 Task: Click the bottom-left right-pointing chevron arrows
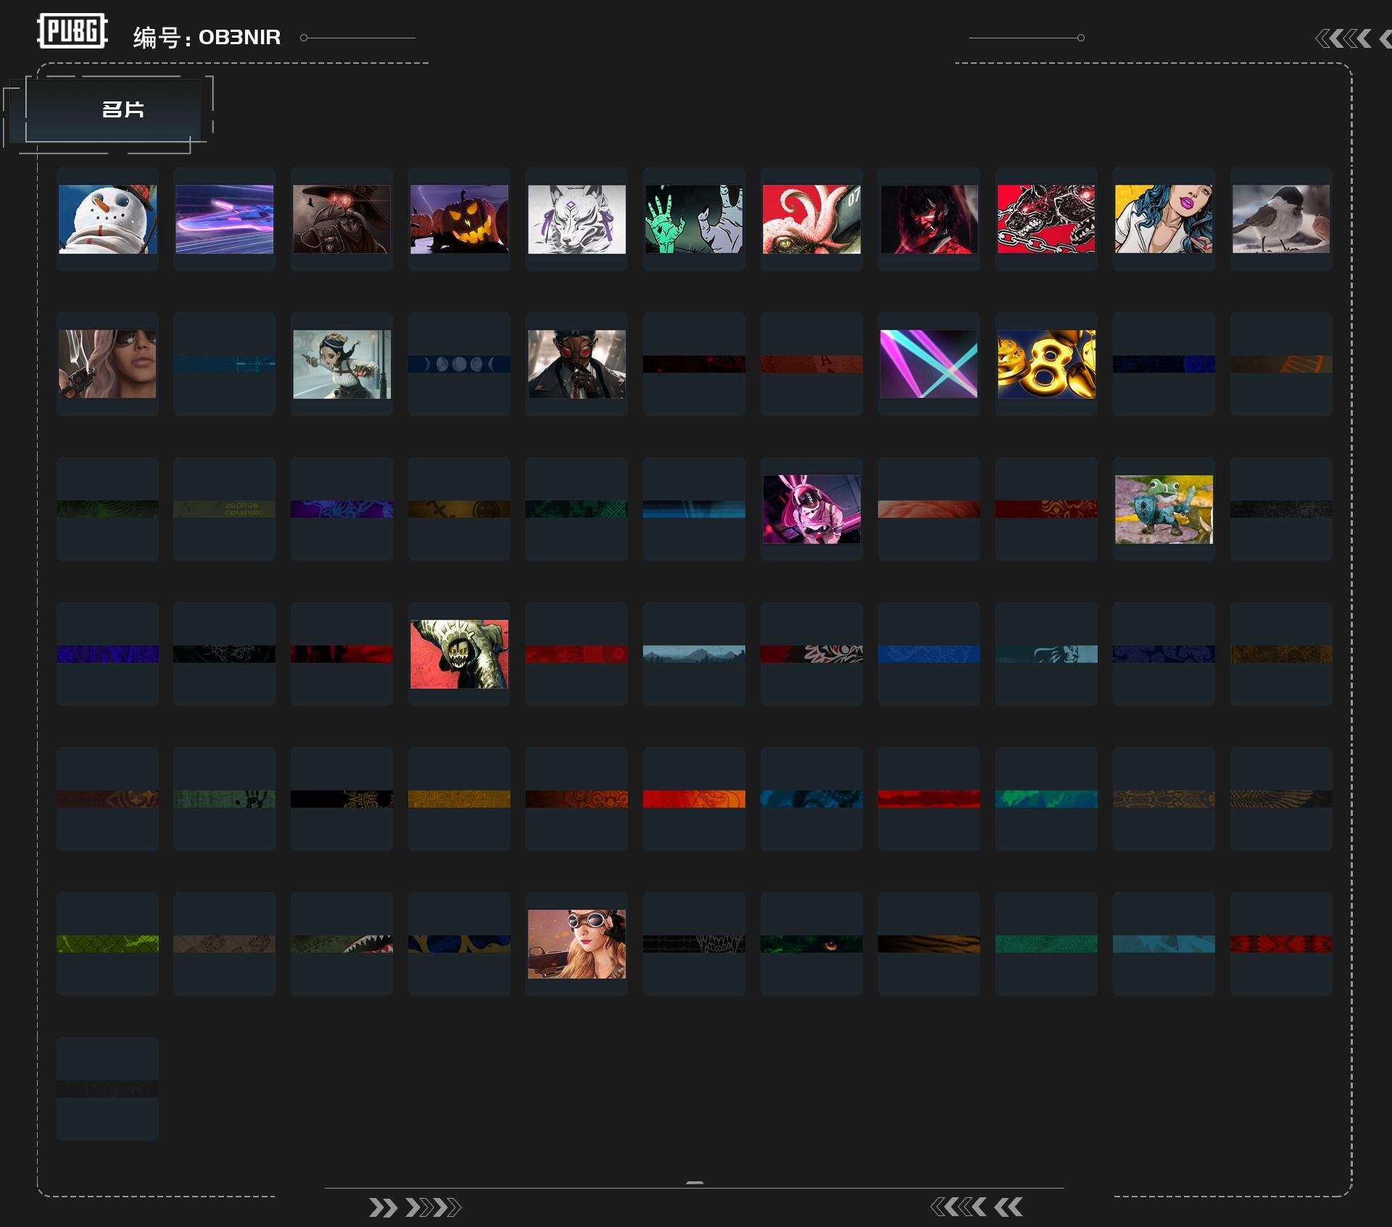click(x=415, y=1207)
